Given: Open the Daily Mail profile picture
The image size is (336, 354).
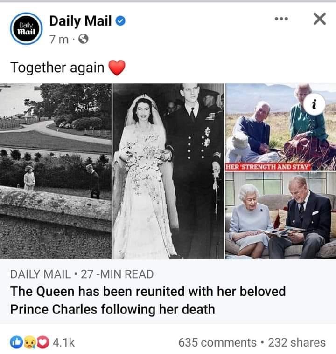Looking at the screenshot, I should tap(26, 29).
